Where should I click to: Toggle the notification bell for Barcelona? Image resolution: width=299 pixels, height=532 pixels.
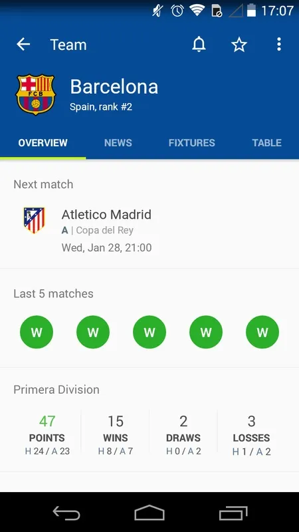199,45
